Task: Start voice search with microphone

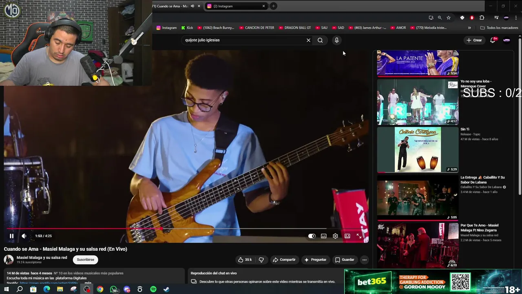Action: [336, 40]
